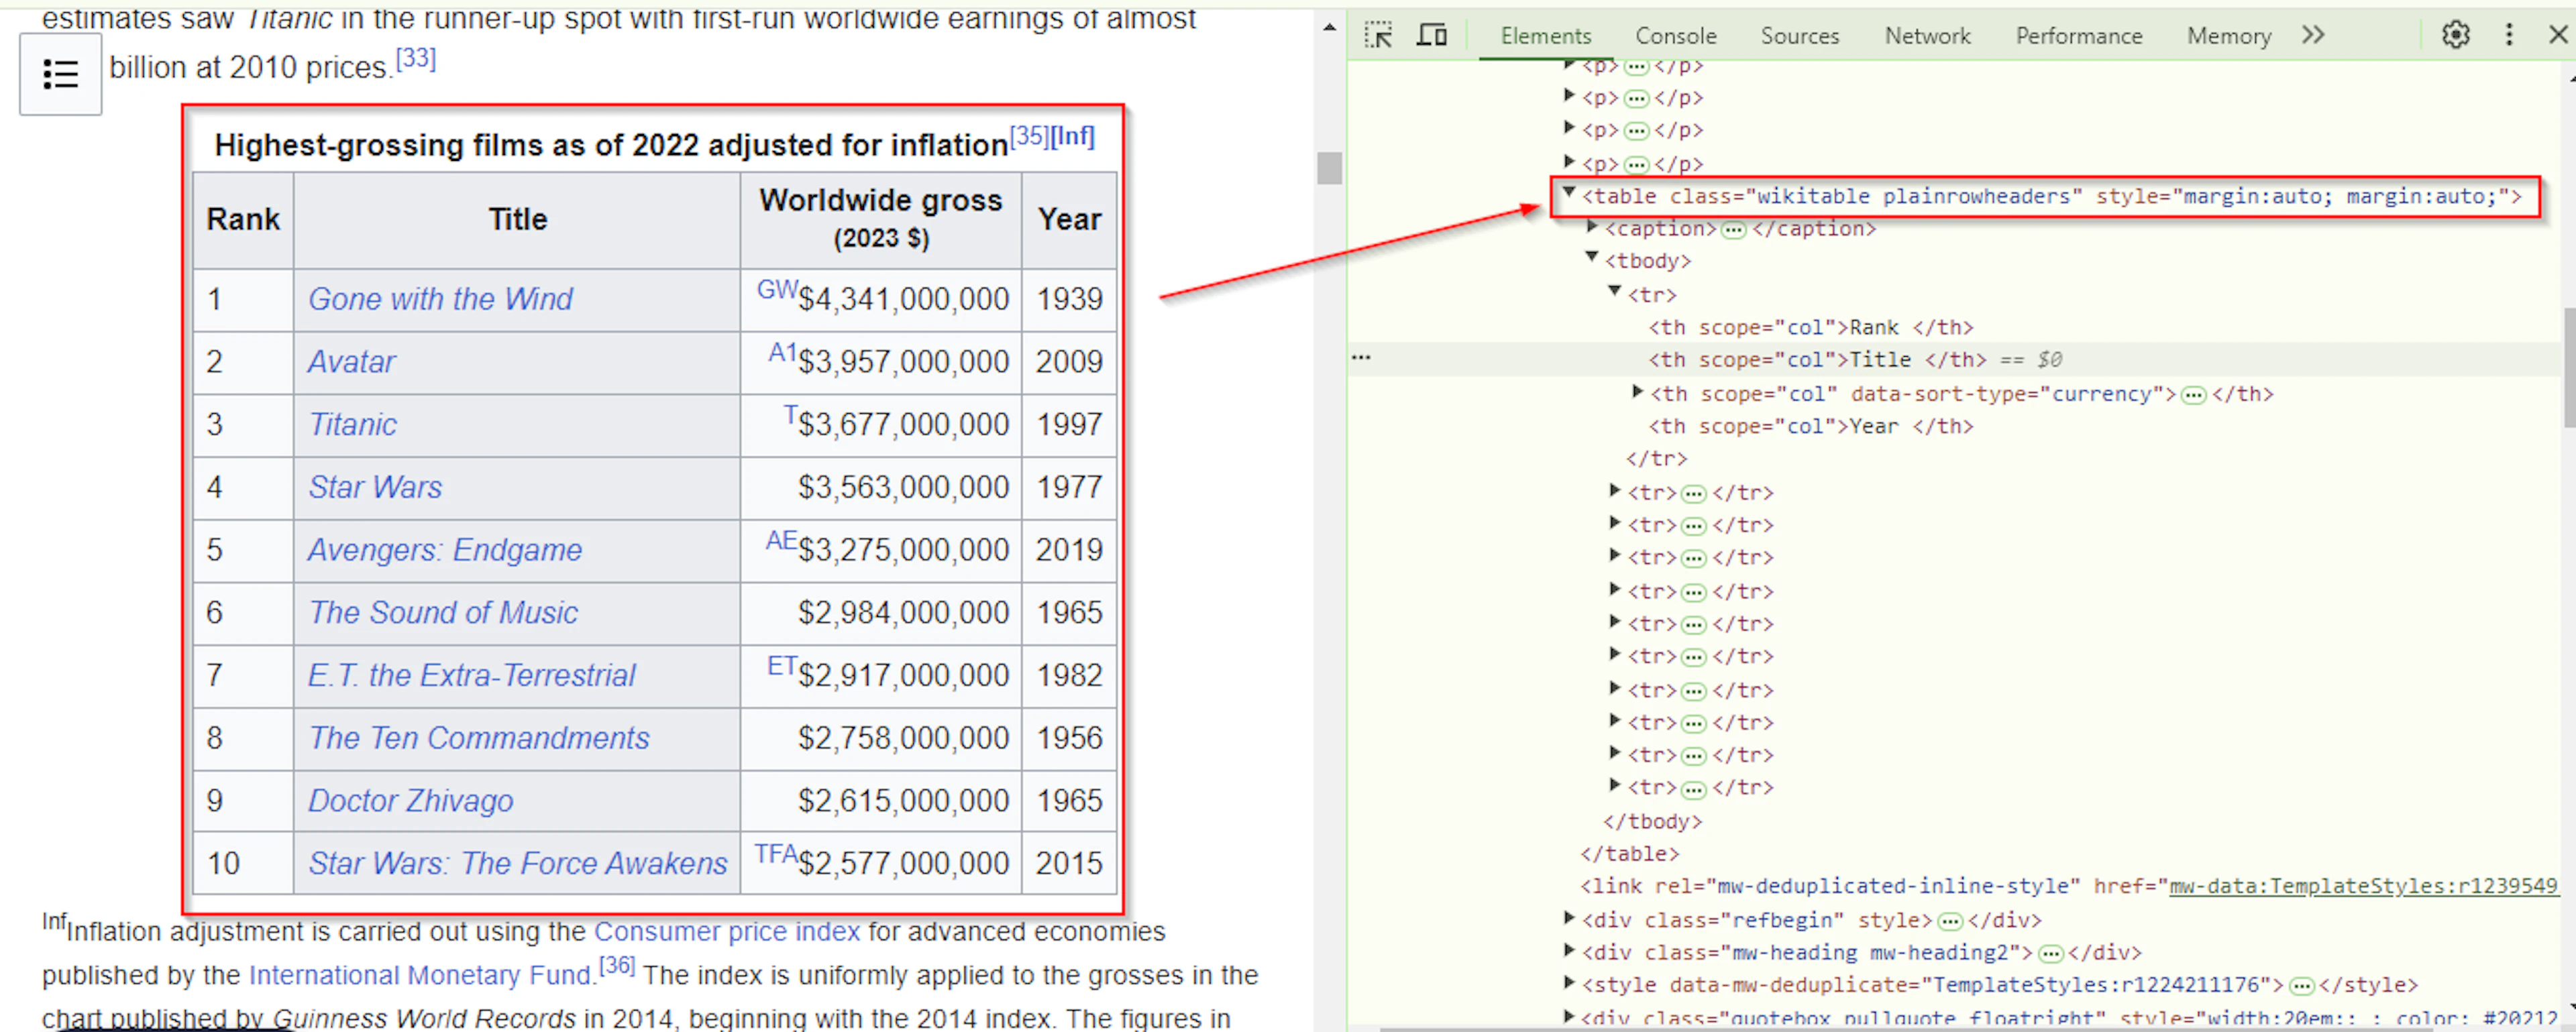
Task: Select the closing table tag line
Action: tap(1629, 853)
